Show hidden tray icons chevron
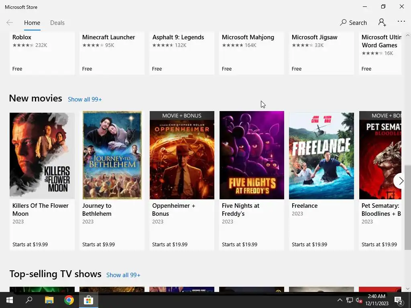Screen dimensions: 411x308 tap(340, 300)
